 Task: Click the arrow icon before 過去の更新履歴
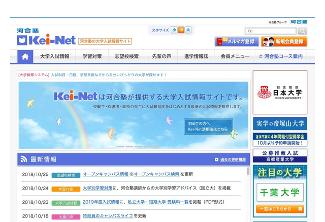pos(217,160)
